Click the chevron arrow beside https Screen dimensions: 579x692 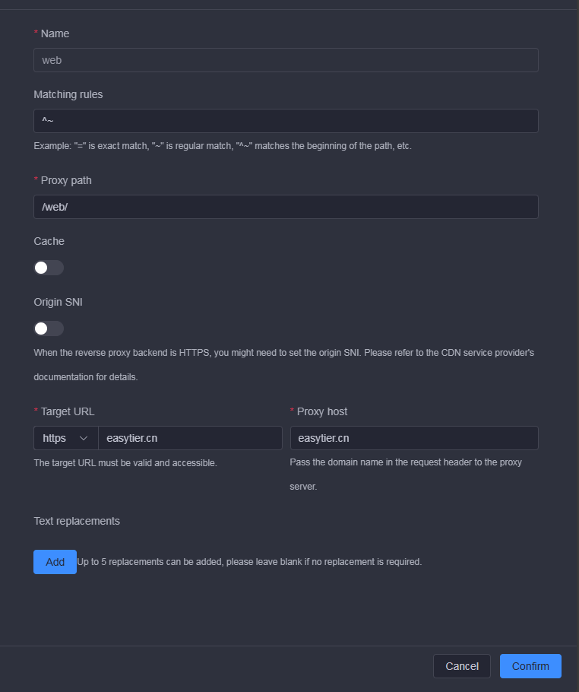click(84, 438)
